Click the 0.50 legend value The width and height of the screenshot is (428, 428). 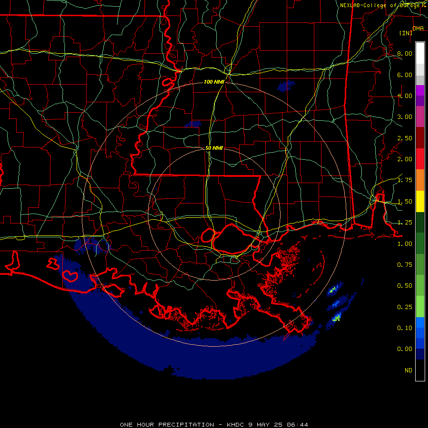(405, 286)
